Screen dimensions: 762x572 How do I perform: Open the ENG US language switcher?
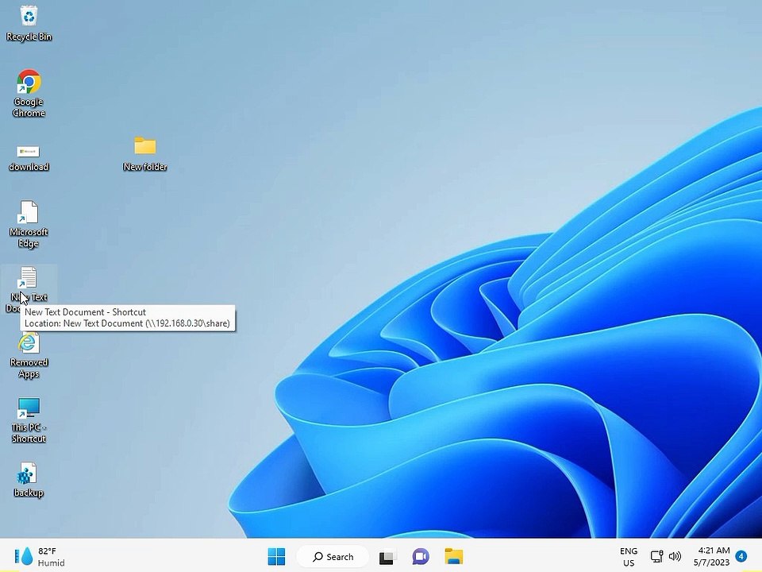pos(629,557)
